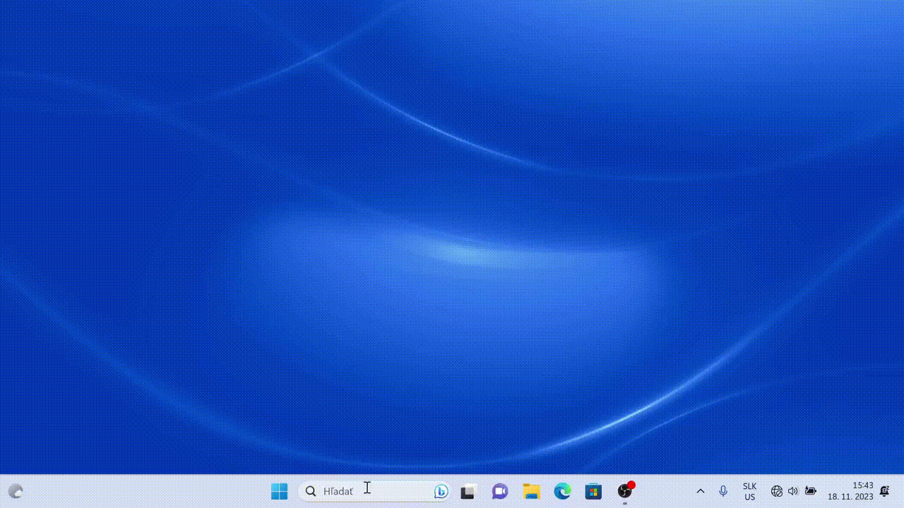Click the microphone icon in the system tray
This screenshot has width=904, height=508.
click(x=724, y=491)
